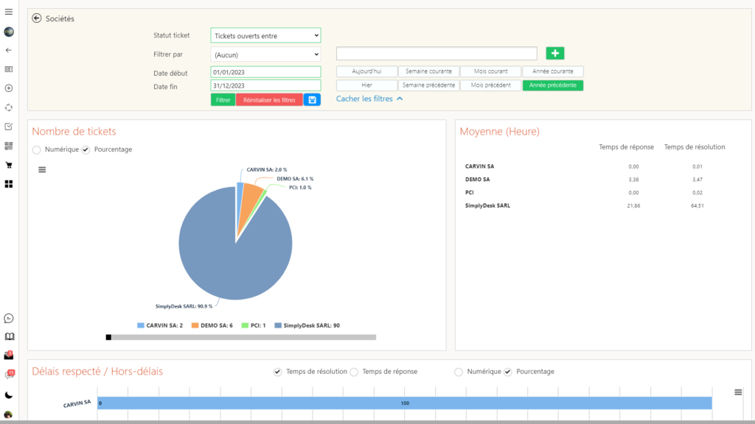The image size is (755, 424).
Task: Select the Temps de réponse option
Action: pyautogui.click(x=354, y=372)
